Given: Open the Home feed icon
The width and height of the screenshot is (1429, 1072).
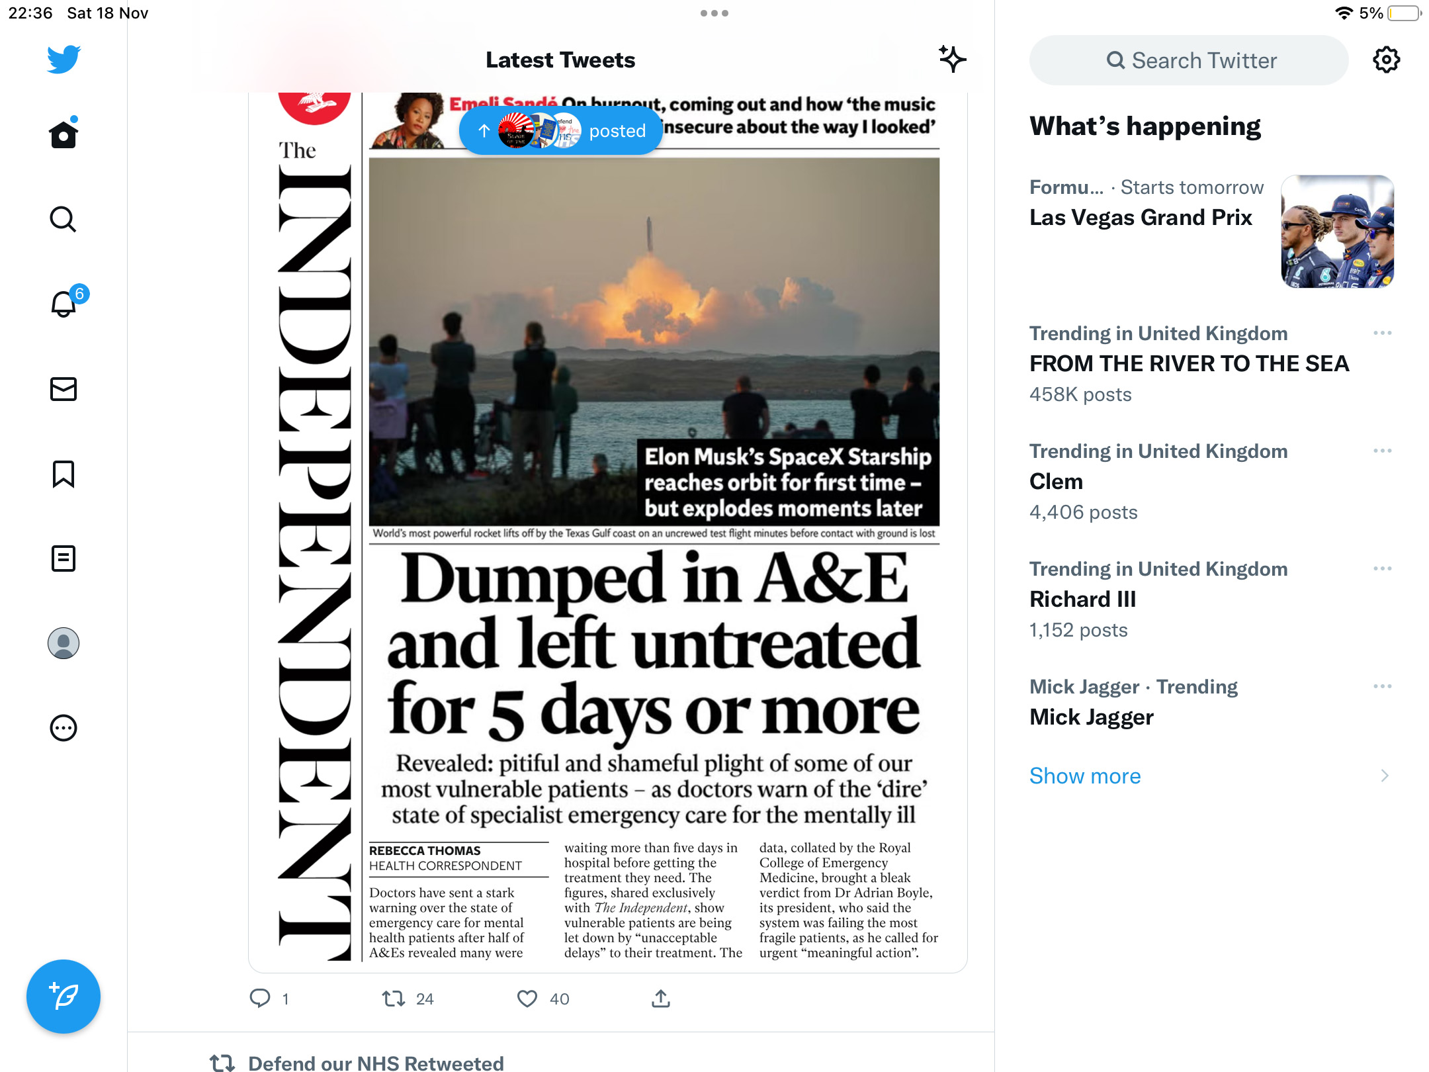Looking at the screenshot, I should tap(64, 134).
